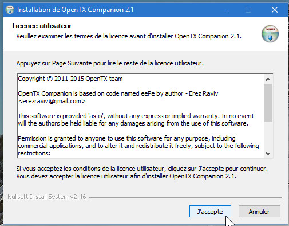Click the NSIS installer logo in header
289x226 pixels.
270,34
